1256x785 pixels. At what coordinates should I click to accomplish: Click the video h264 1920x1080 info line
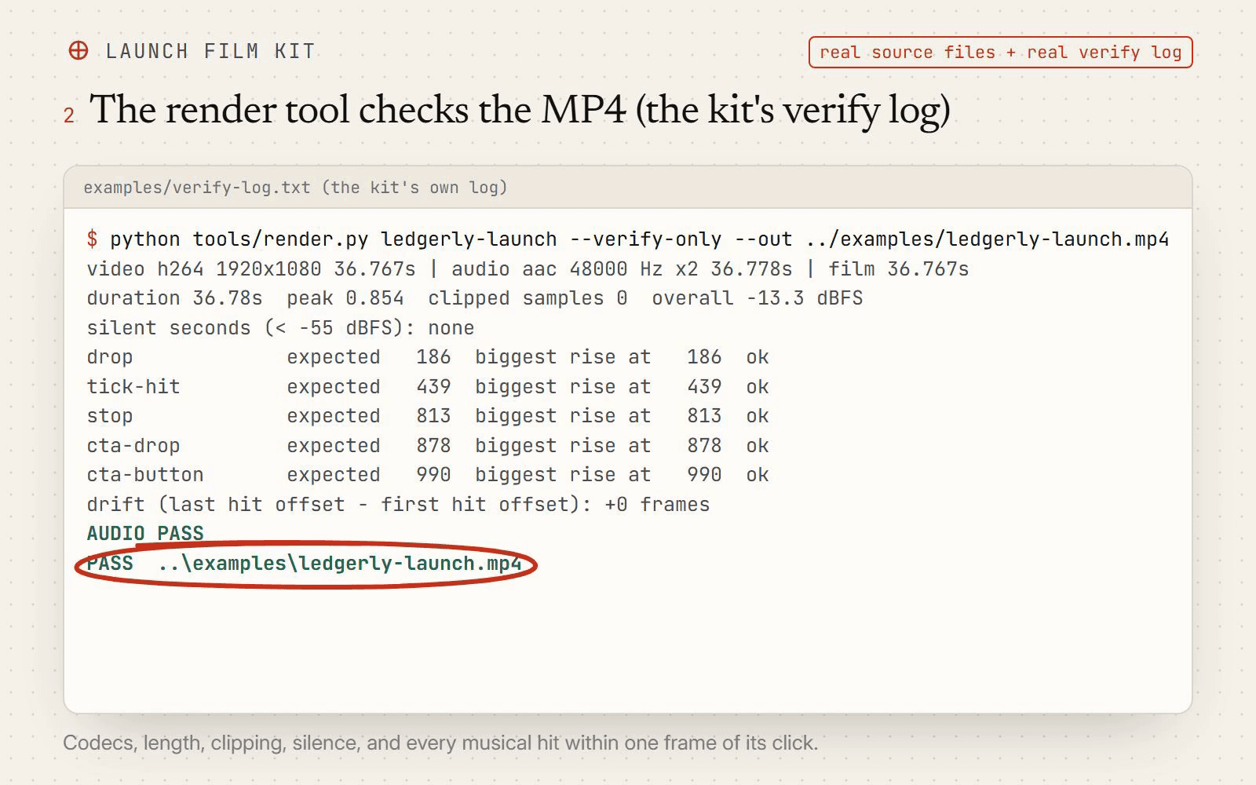[528, 268]
